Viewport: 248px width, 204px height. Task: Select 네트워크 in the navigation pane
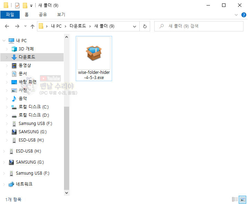pos(24,184)
